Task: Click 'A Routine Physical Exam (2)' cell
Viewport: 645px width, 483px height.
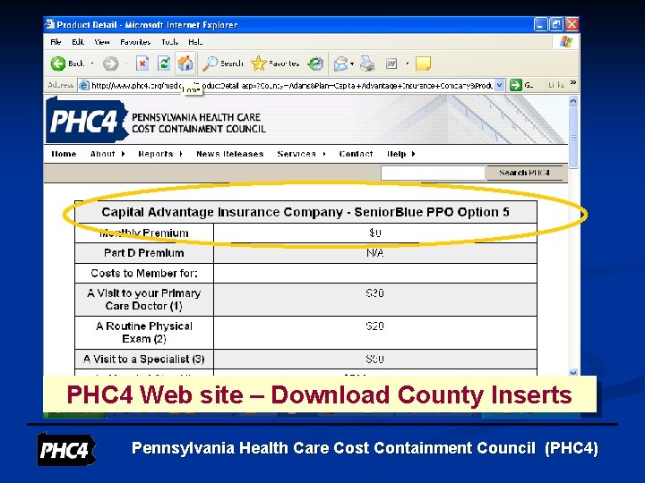Action: pos(144,333)
